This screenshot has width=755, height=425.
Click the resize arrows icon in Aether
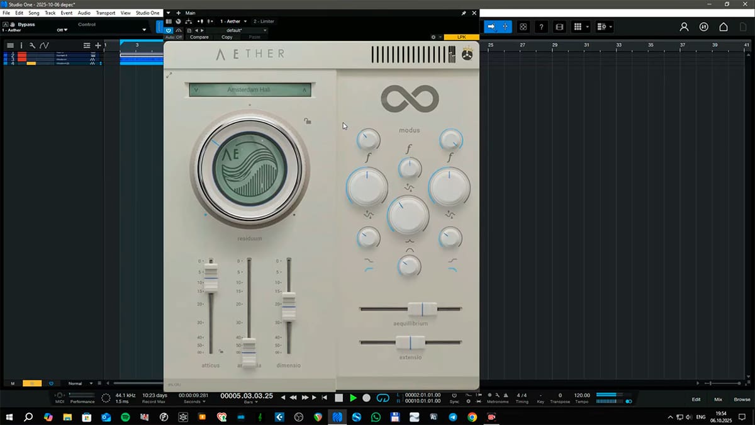(169, 76)
